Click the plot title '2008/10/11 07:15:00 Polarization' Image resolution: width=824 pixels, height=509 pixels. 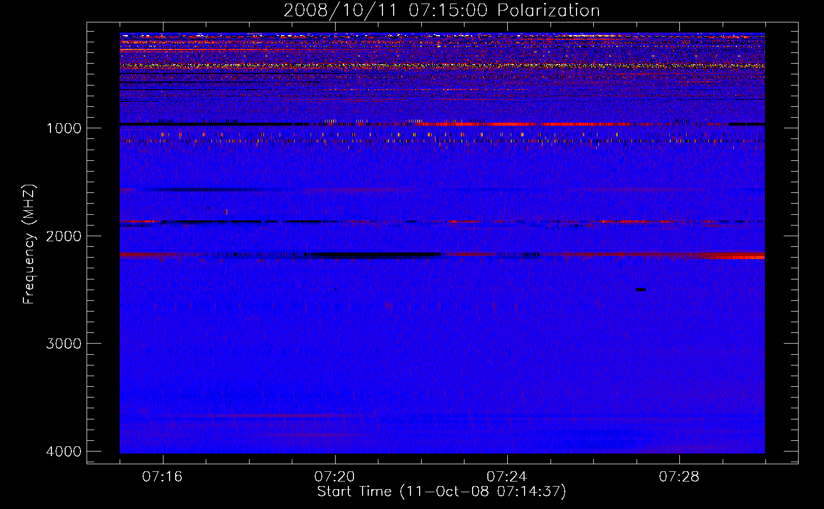click(442, 10)
